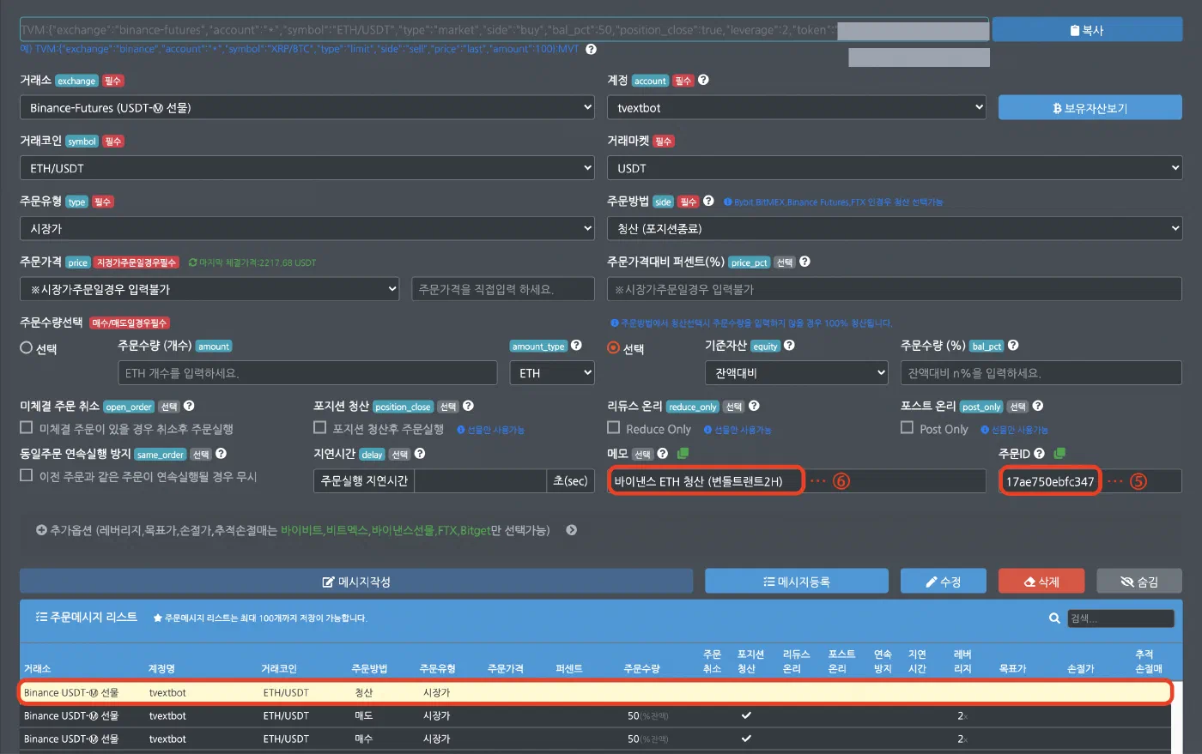Select left 선택 radio for 주문수량 개수
Screen dimensions: 1202x754
pyautogui.click(x=27, y=347)
